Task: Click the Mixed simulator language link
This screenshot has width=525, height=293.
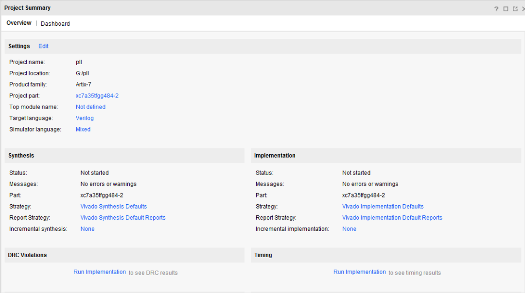Action: [83, 130]
